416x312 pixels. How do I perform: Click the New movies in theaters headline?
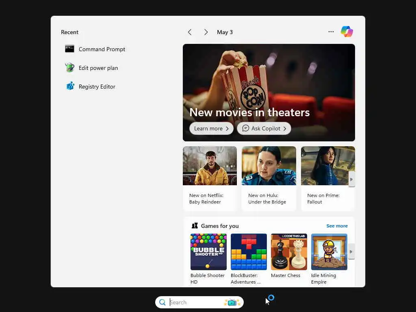click(x=249, y=112)
